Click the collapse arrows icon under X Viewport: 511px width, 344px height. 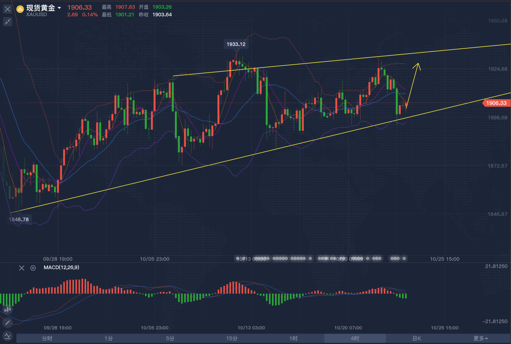pos(8,22)
